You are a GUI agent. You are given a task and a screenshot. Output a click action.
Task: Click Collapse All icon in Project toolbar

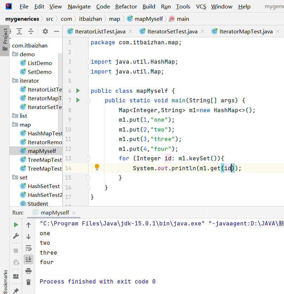pyautogui.click(x=31, y=31)
